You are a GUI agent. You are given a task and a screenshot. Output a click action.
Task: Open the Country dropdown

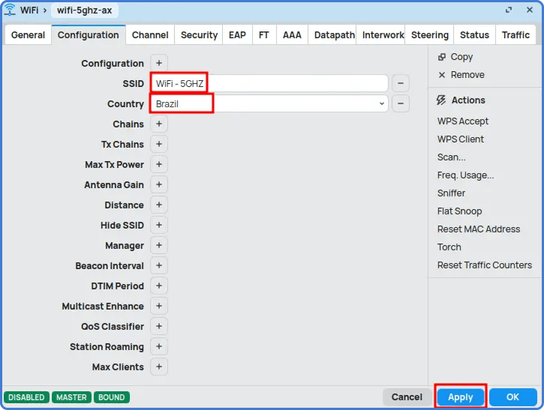click(382, 103)
